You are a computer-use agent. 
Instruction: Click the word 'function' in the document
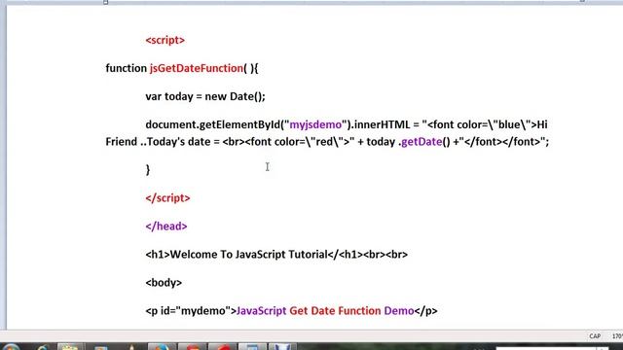[x=127, y=68]
